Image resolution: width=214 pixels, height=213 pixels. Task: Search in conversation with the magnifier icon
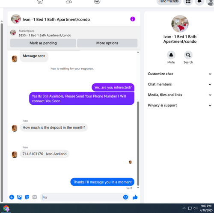point(188,55)
